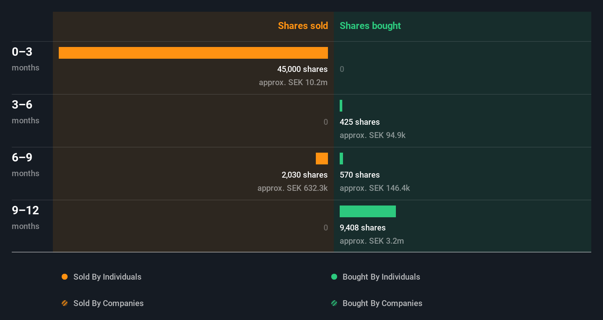Select the Sold By Individuals legend label
The width and height of the screenshot is (603, 320).
click(x=107, y=277)
